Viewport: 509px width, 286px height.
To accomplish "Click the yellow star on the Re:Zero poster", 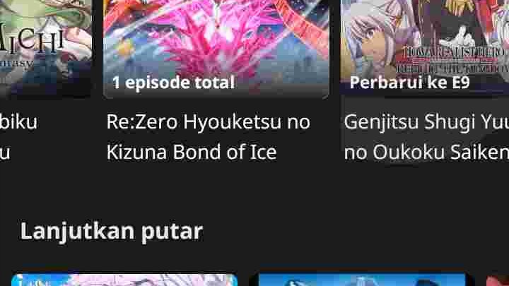I will (125, 49).
